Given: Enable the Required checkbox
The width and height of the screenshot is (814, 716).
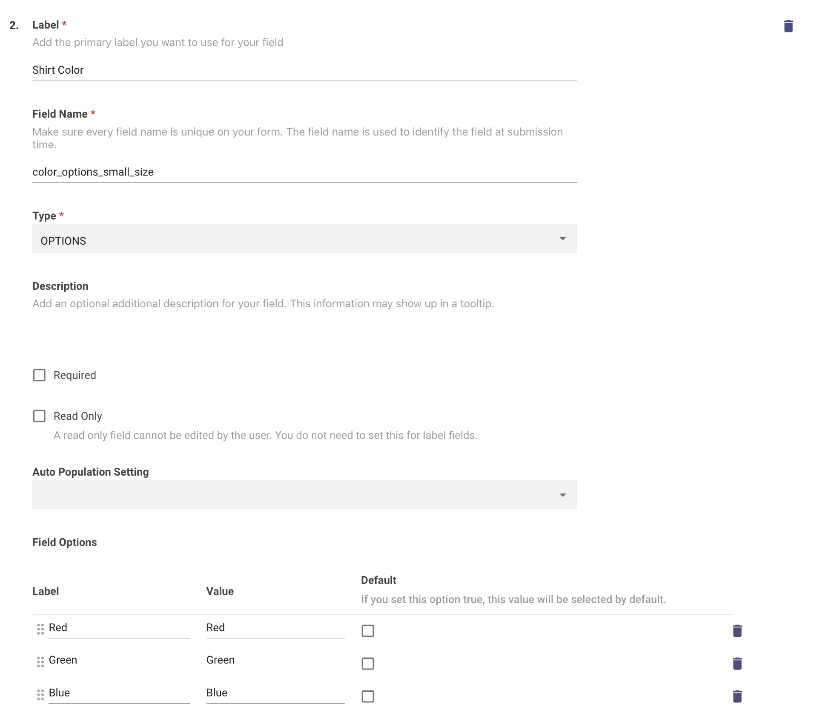Looking at the screenshot, I should 39,375.
